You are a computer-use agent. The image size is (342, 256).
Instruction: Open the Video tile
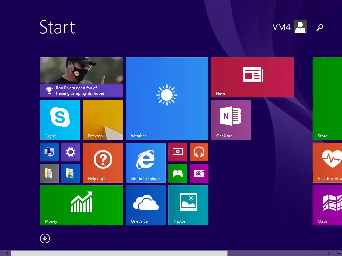(x=178, y=152)
